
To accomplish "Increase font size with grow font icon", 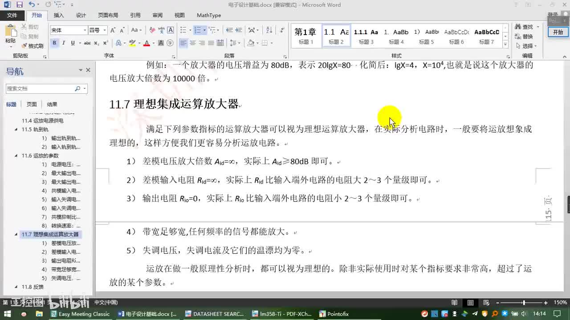I will (113, 30).
